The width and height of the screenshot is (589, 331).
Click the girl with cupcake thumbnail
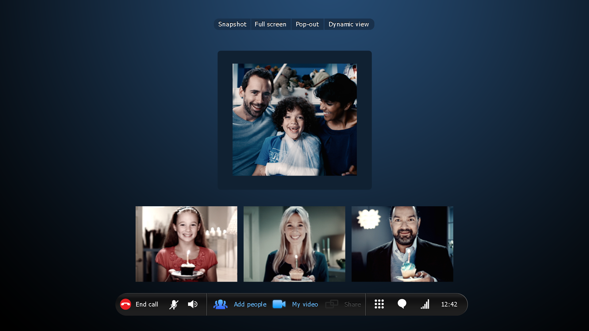click(186, 244)
